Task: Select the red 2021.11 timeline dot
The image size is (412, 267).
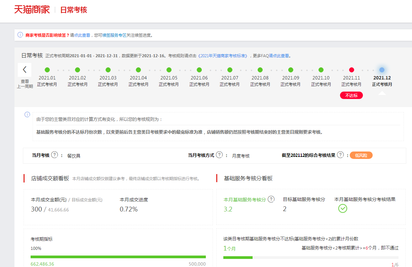Action: (351, 70)
